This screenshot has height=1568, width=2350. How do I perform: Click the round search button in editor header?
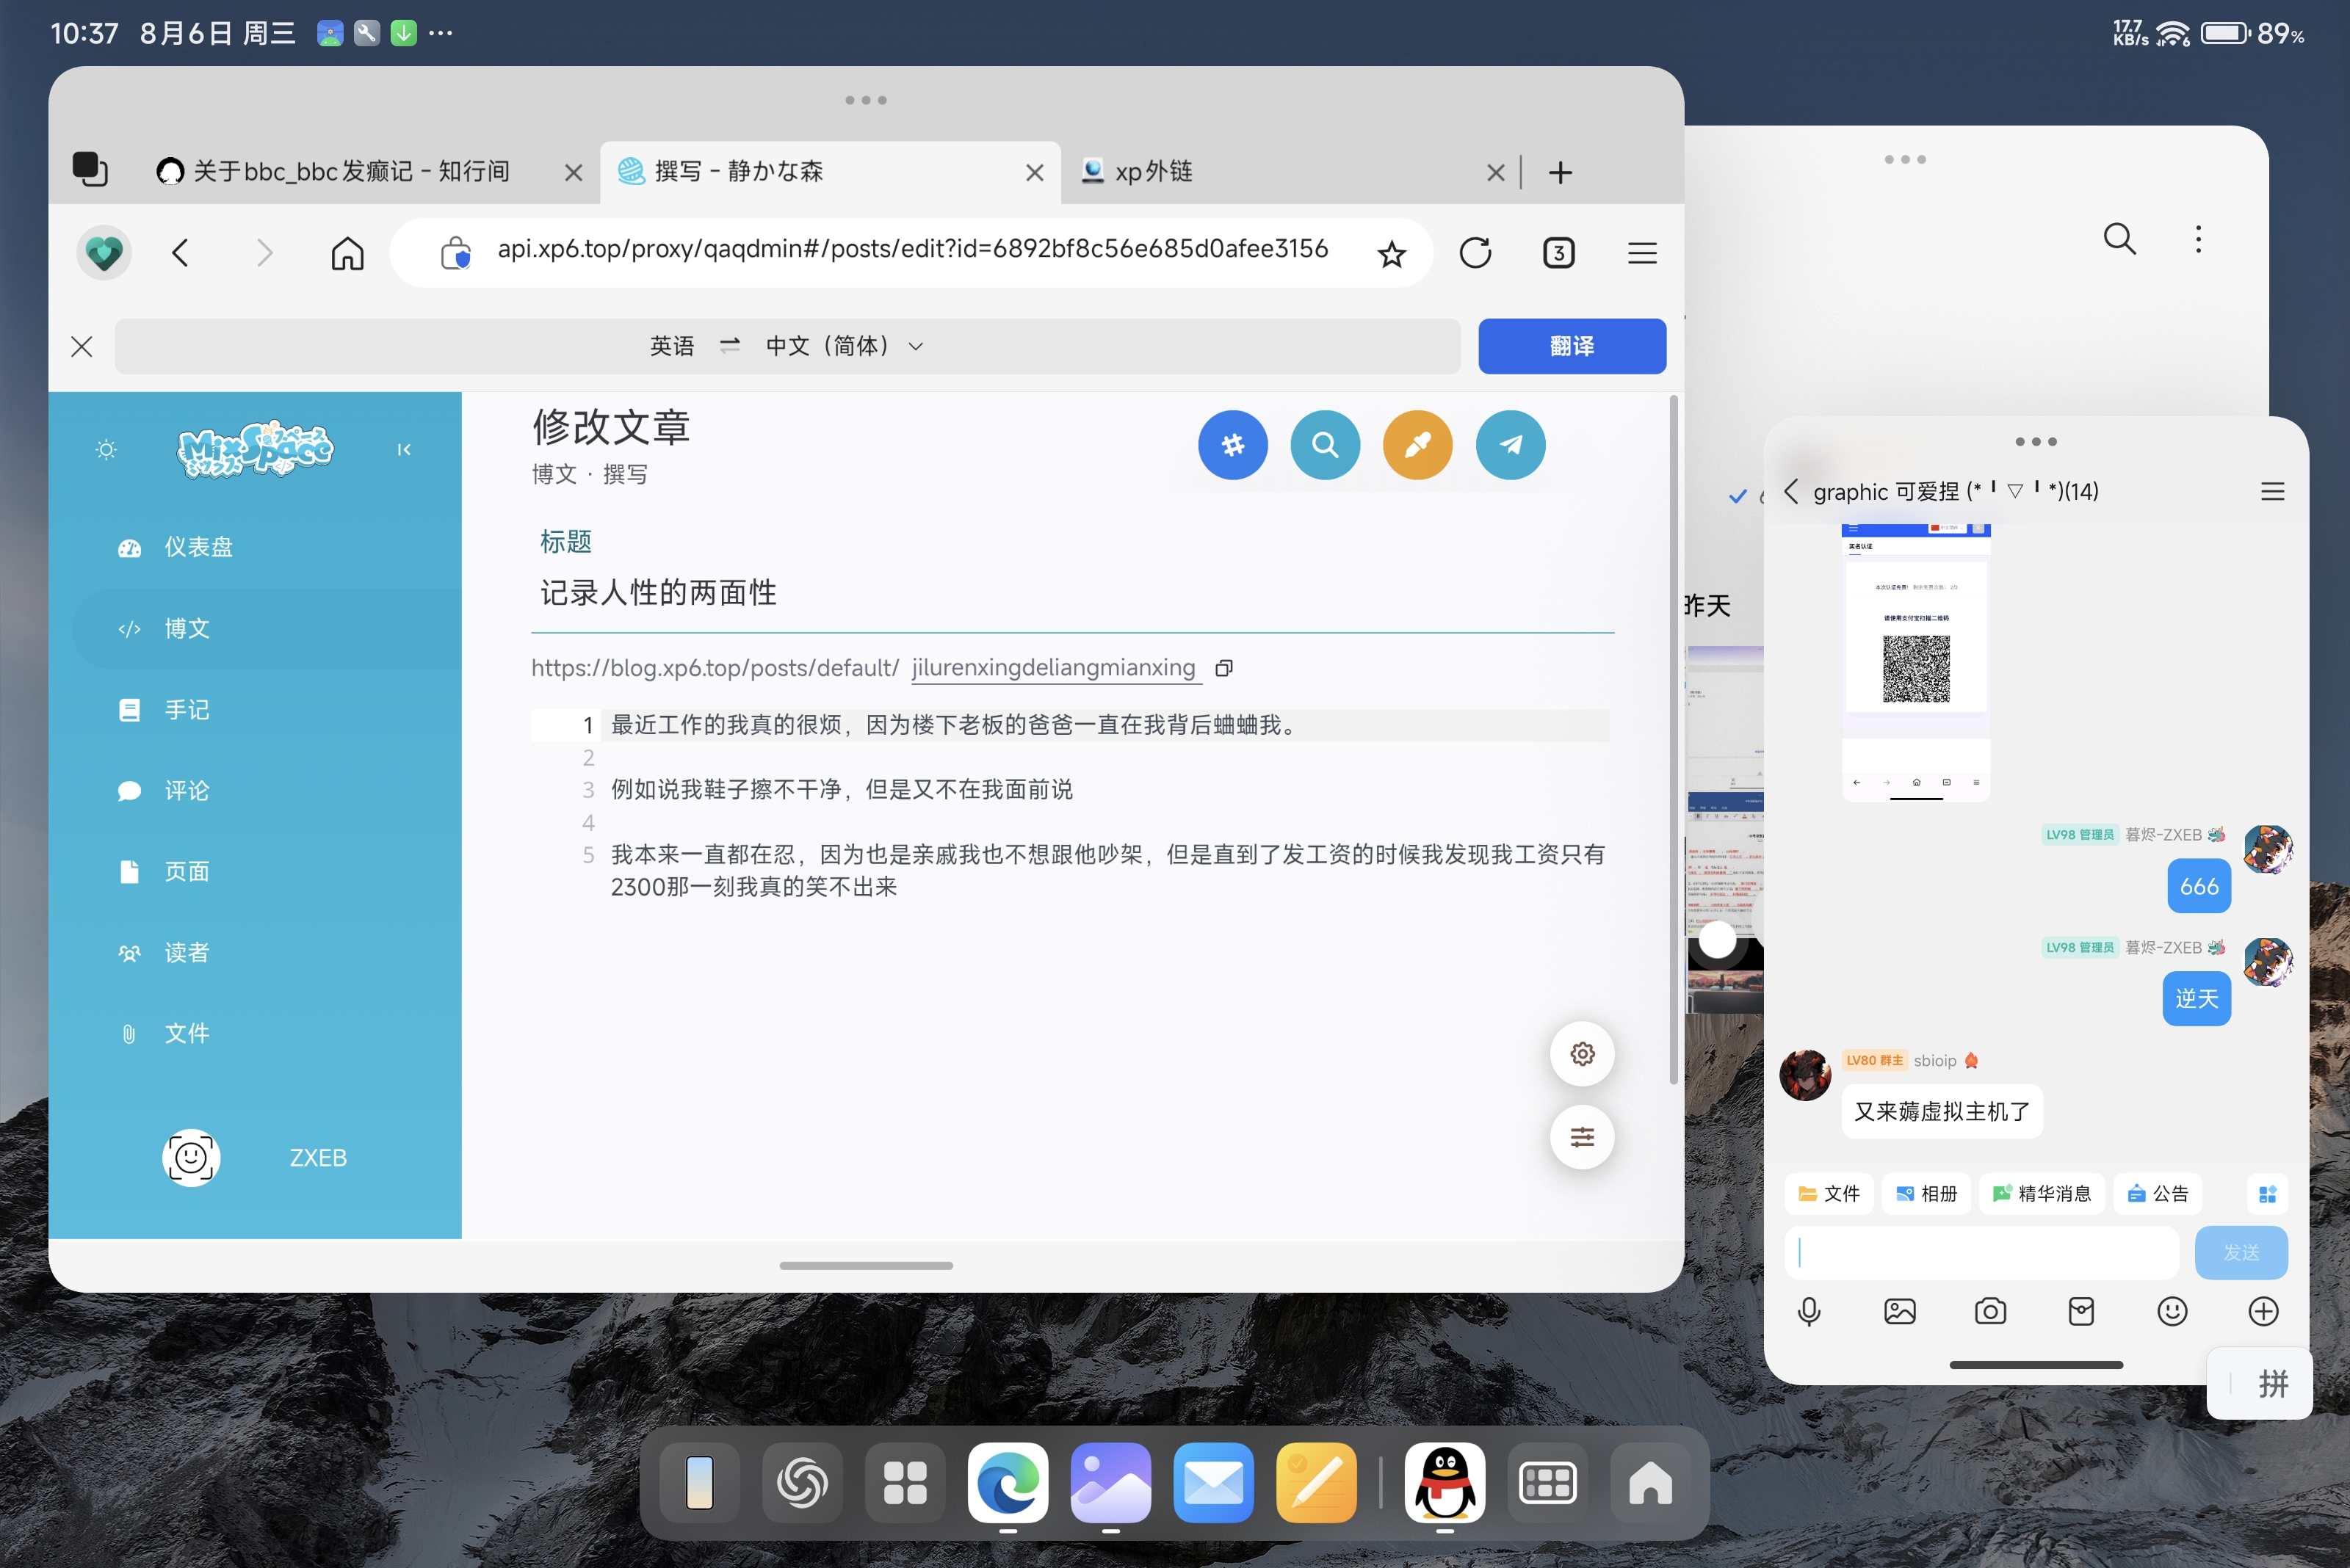coord(1325,445)
